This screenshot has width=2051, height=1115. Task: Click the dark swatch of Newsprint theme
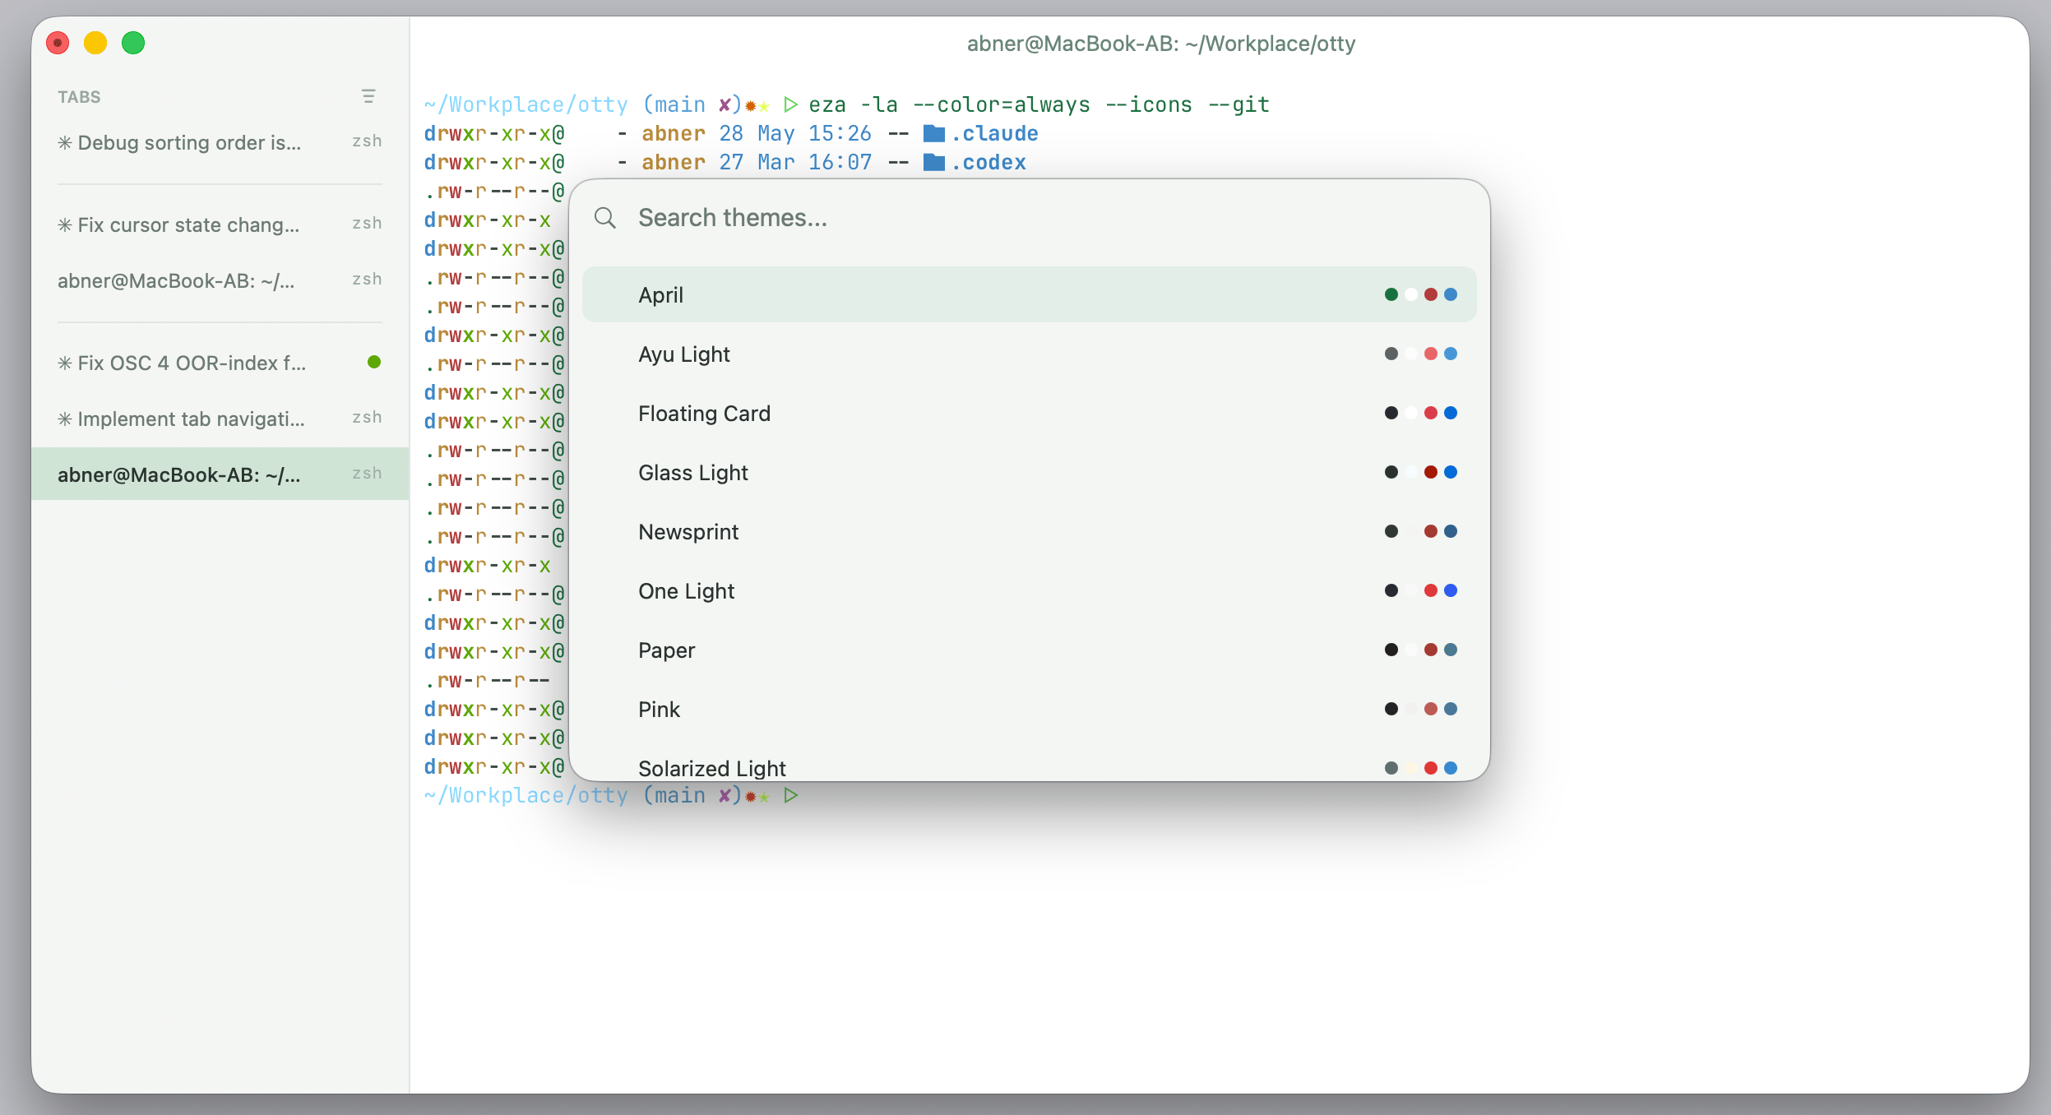1391,531
